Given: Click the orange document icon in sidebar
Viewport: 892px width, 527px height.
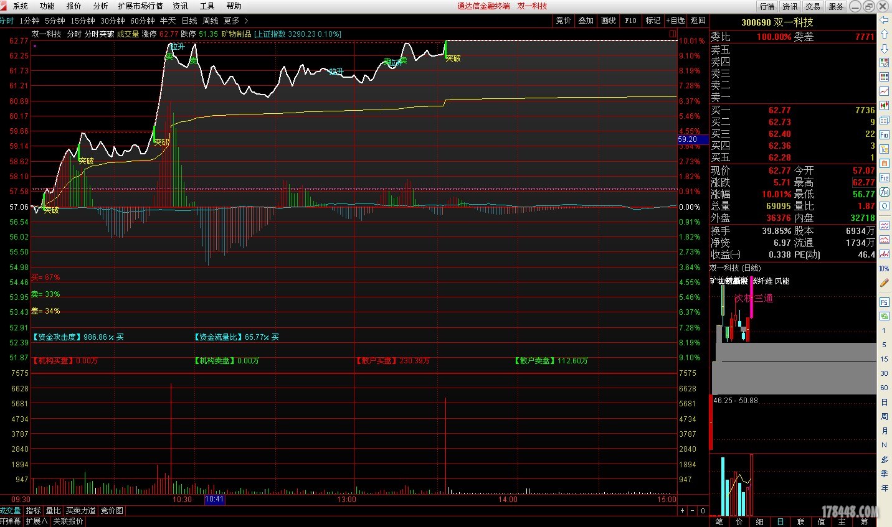Looking at the screenshot, I should pyautogui.click(x=884, y=163).
